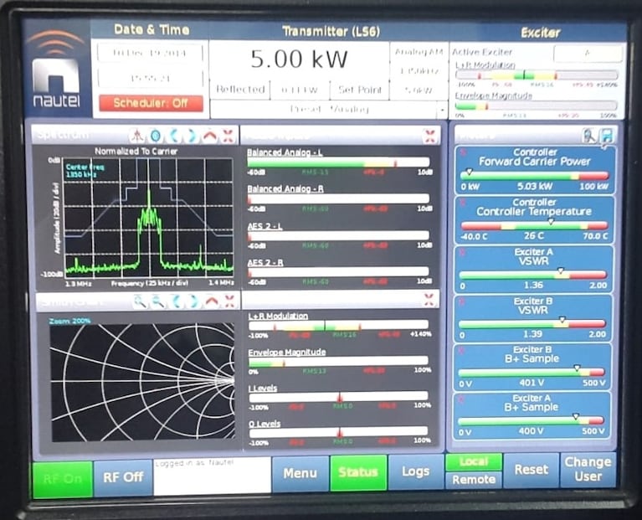Screen dimensions: 642x520
Task: Click the Exciter header Envelope Magnitude bar
Action: click(537, 106)
